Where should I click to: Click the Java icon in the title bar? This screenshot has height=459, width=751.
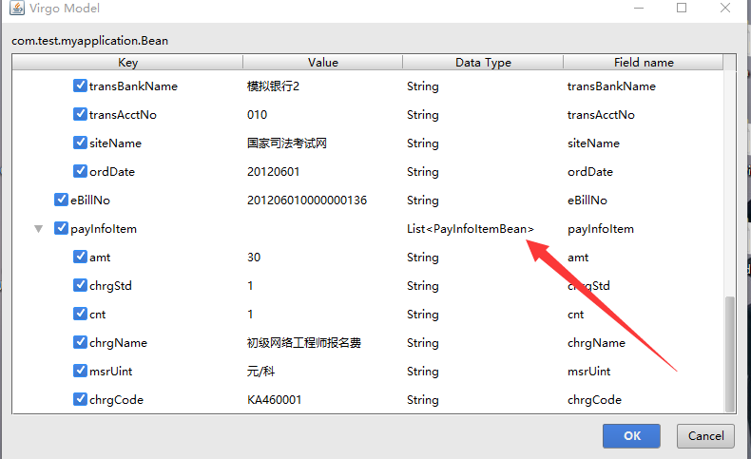click(17, 8)
